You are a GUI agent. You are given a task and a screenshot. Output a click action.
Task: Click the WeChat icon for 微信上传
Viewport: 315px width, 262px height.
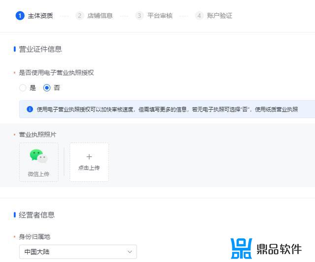click(38, 156)
